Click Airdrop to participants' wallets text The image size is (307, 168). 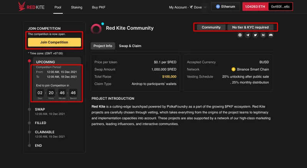(154, 84)
